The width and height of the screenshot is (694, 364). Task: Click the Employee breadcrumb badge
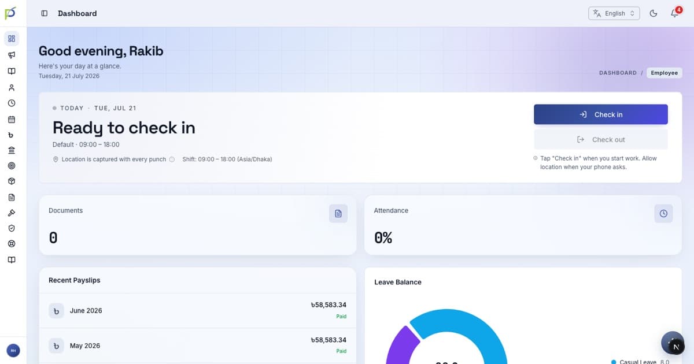pos(664,73)
